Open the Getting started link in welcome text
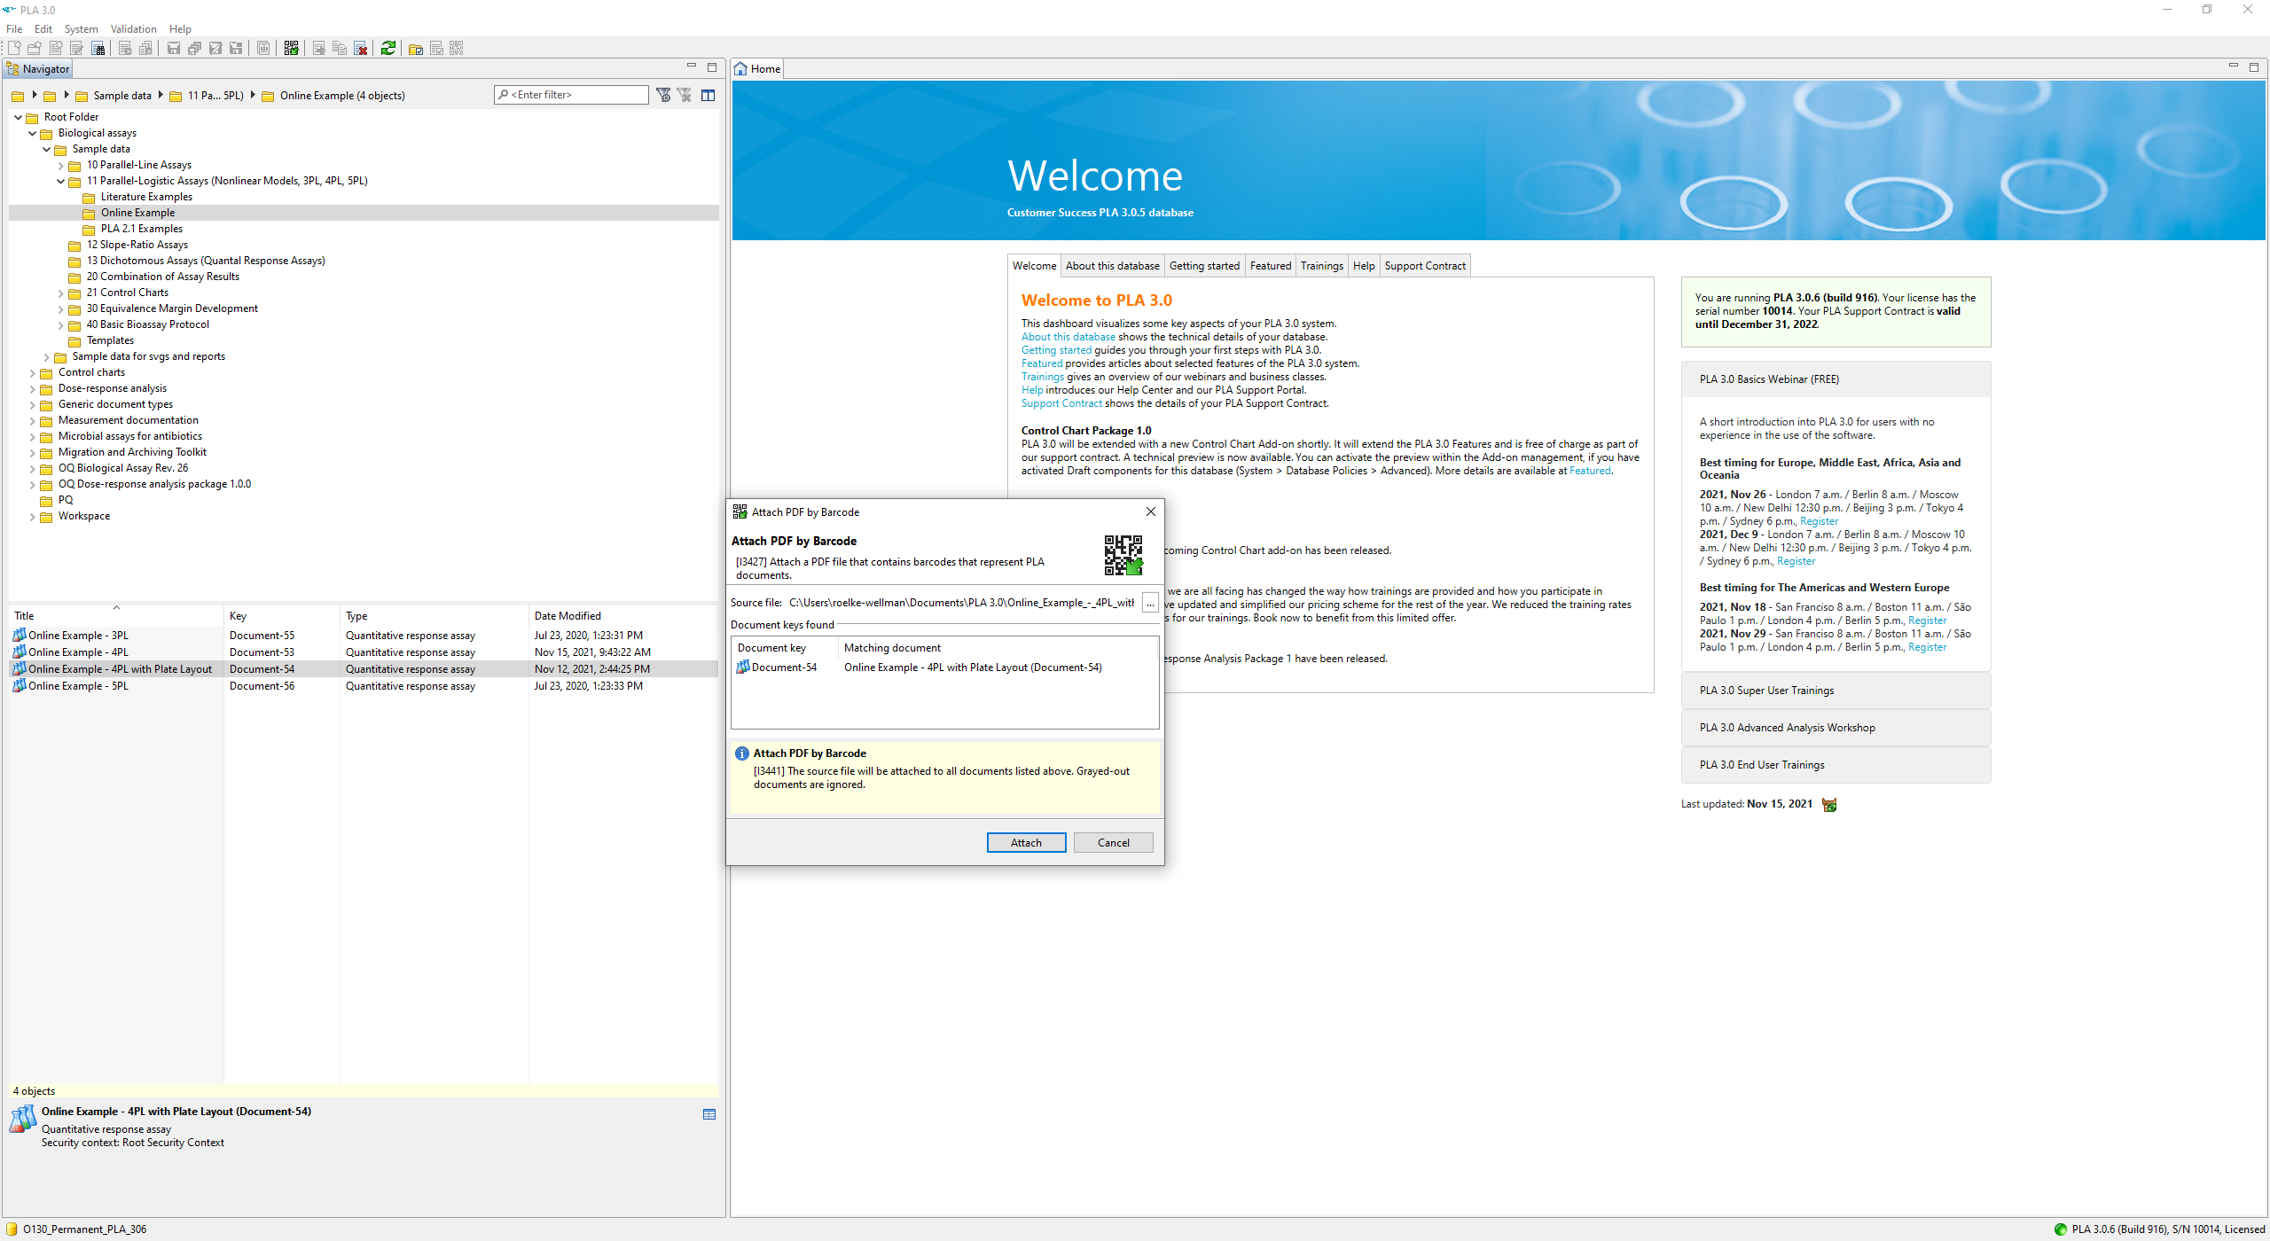Image resolution: width=2270 pixels, height=1241 pixels. pos(1056,350)
